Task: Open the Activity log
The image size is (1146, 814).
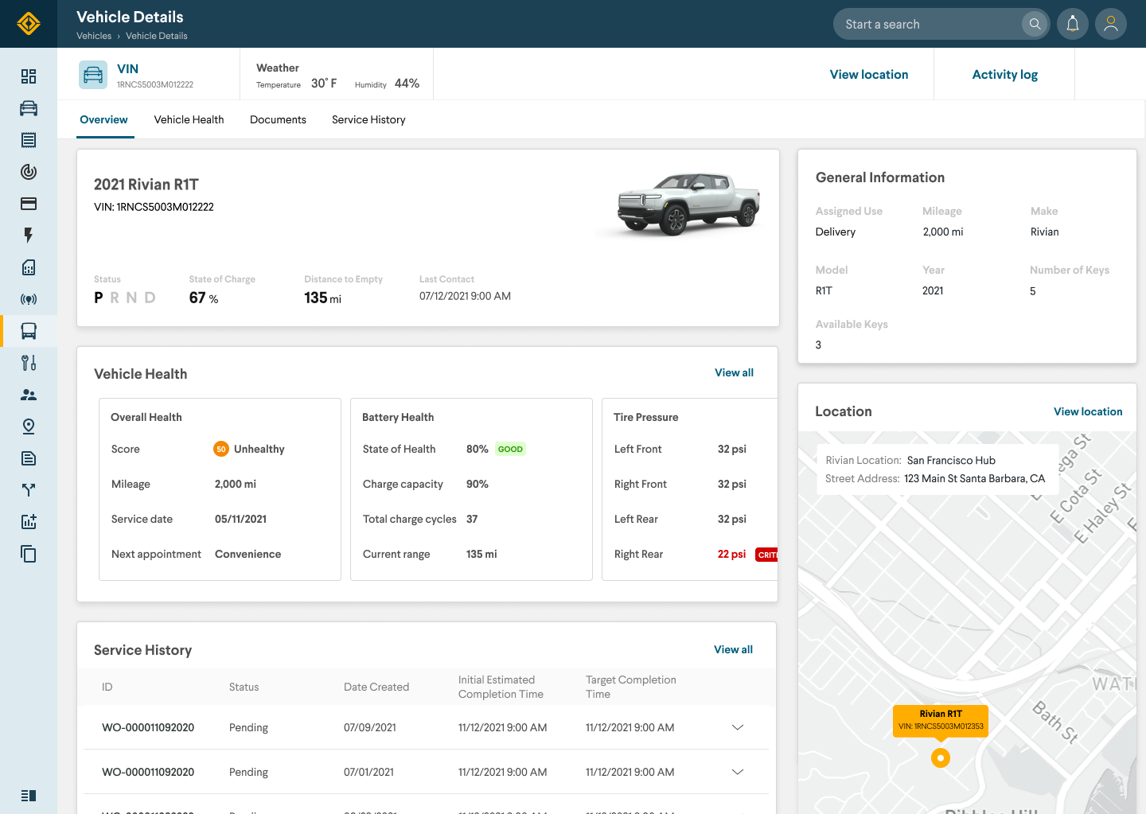Action: point(1005,74)
